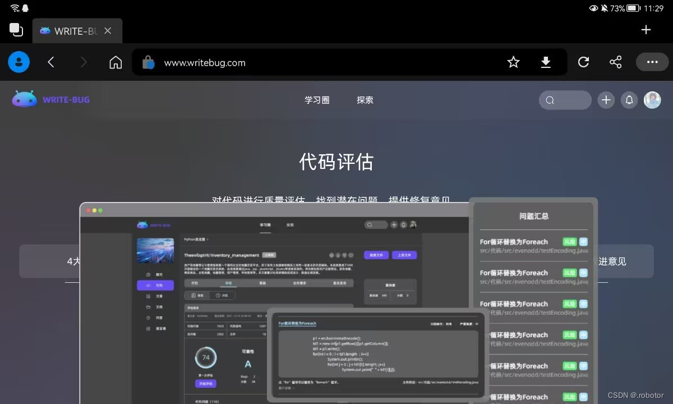Image resolution: width=673 pixels, height=404 pixels.
Task: Click the 可靠性 grade A
Action: 248,364
